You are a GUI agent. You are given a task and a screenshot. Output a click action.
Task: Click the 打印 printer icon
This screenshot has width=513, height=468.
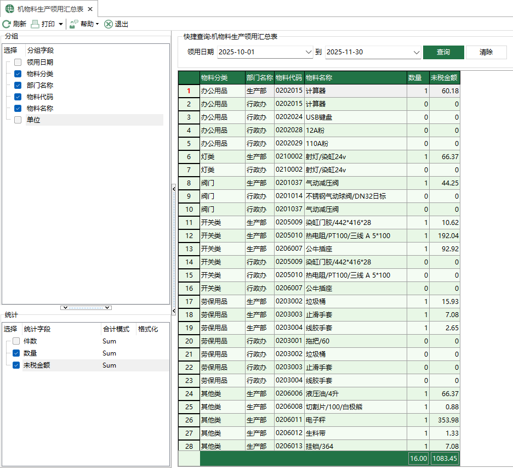pyautogui.click(x=34, y=24)
